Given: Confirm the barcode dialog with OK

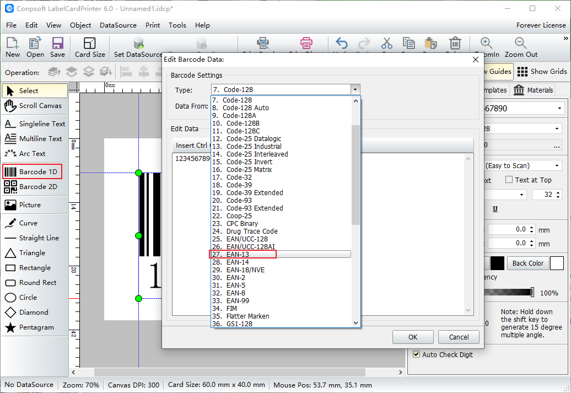Looking at the screenshot, I should click(x=413, y=337).
